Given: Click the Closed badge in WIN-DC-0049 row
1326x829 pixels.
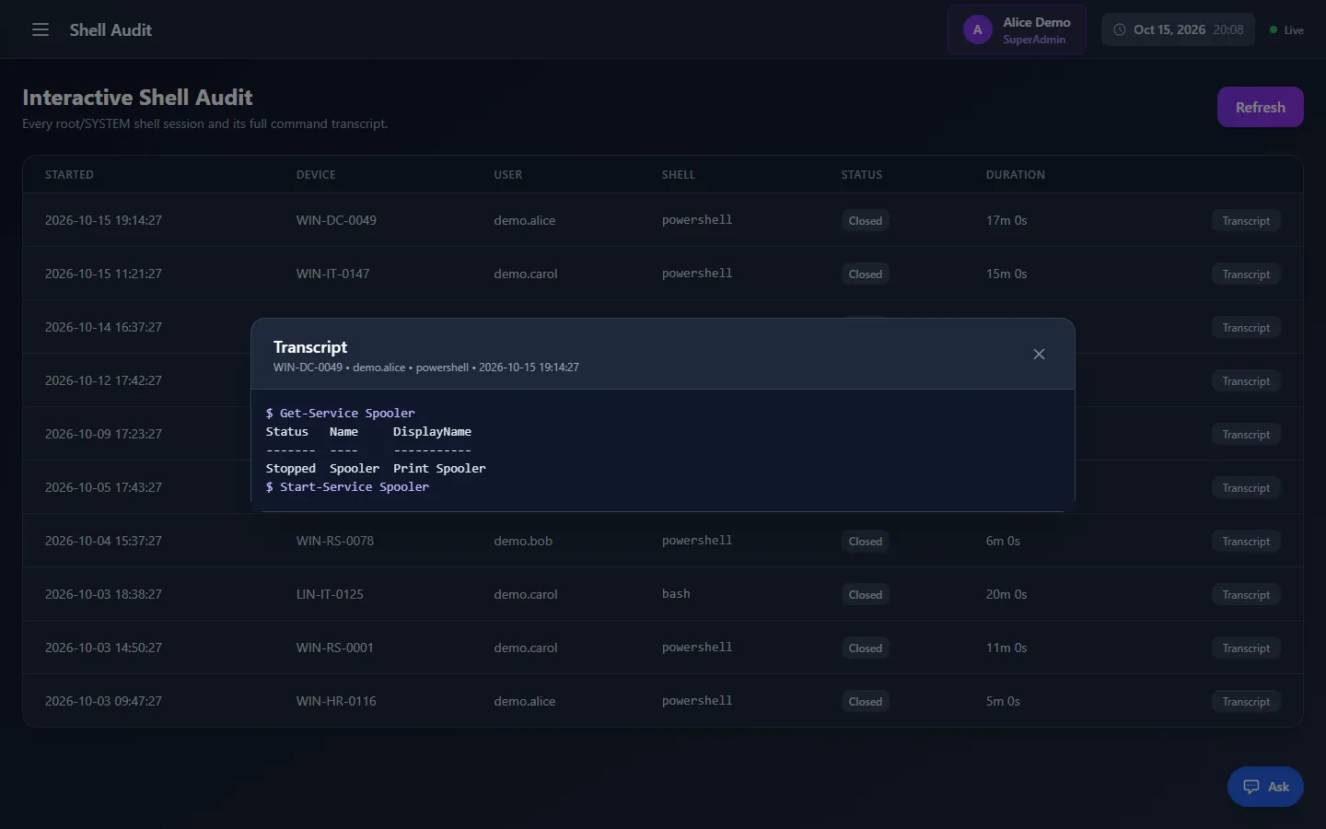Looking at the screenshot, I should [x=866, y=221].
